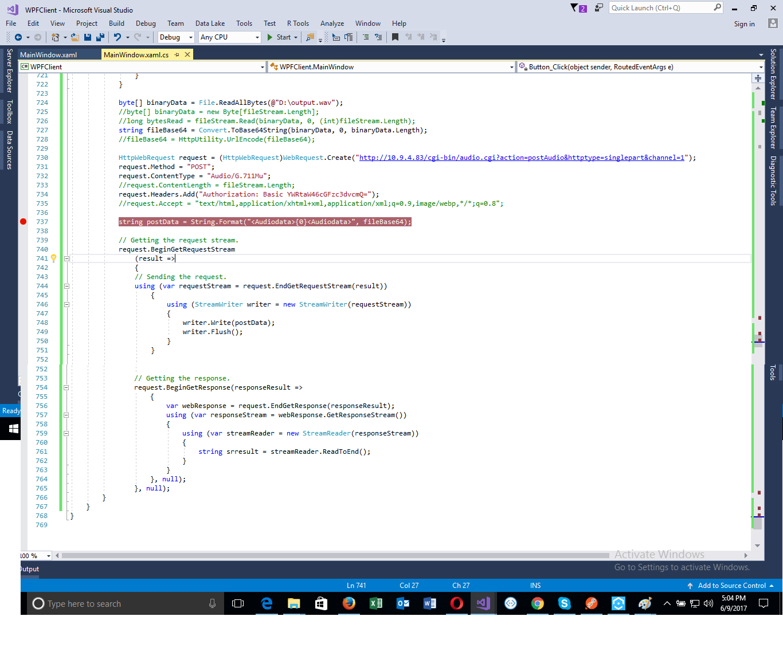Close the MainWindow.xaml.cs tab

(x=187, y=54)
